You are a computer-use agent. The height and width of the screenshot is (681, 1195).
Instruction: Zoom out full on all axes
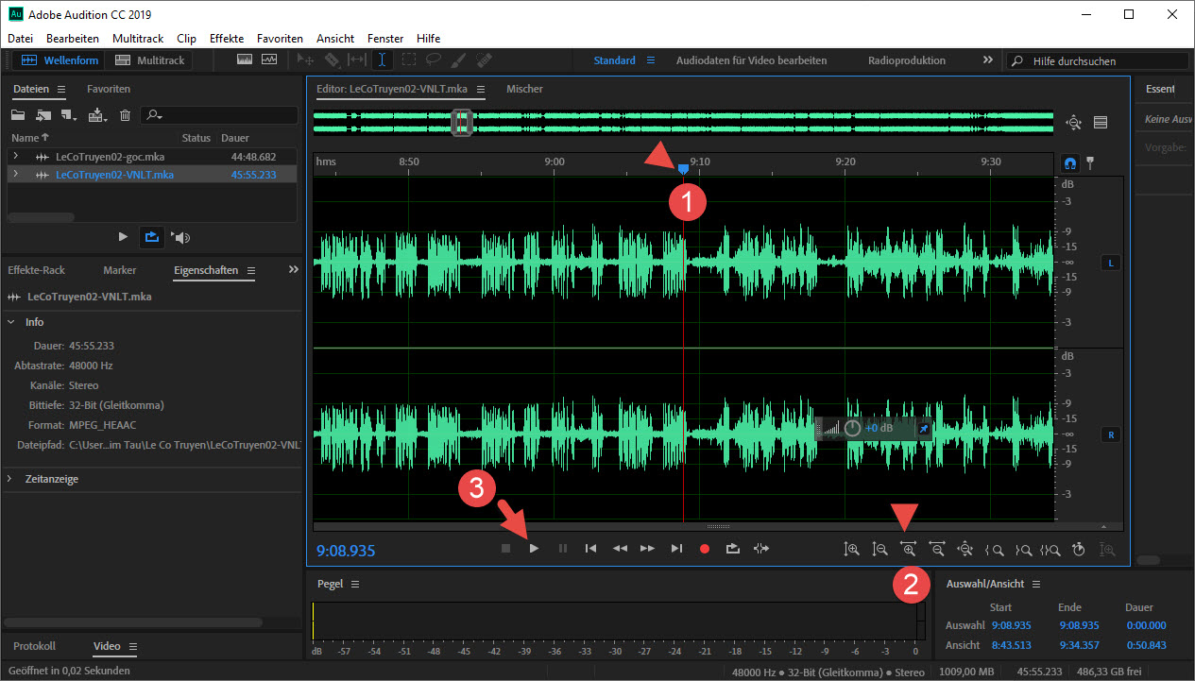click(x=965, y=548)
